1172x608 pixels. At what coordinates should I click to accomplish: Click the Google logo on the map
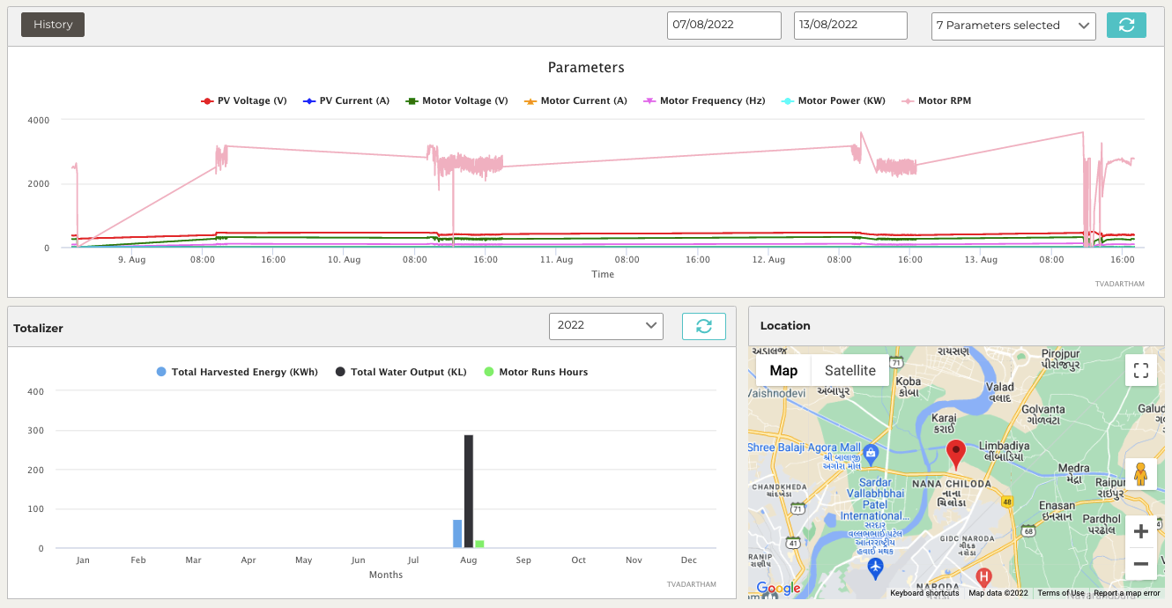pyautogui.click(x=778, y=588)
